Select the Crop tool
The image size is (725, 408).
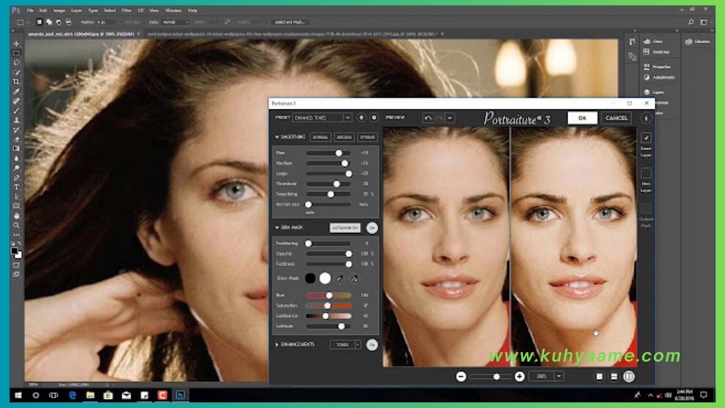[x=16, y=82]
